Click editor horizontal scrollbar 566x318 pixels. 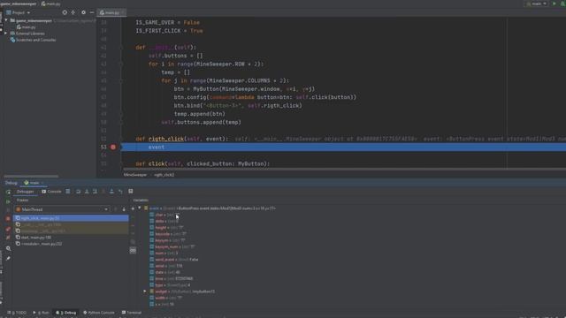(x=343, y=169)
